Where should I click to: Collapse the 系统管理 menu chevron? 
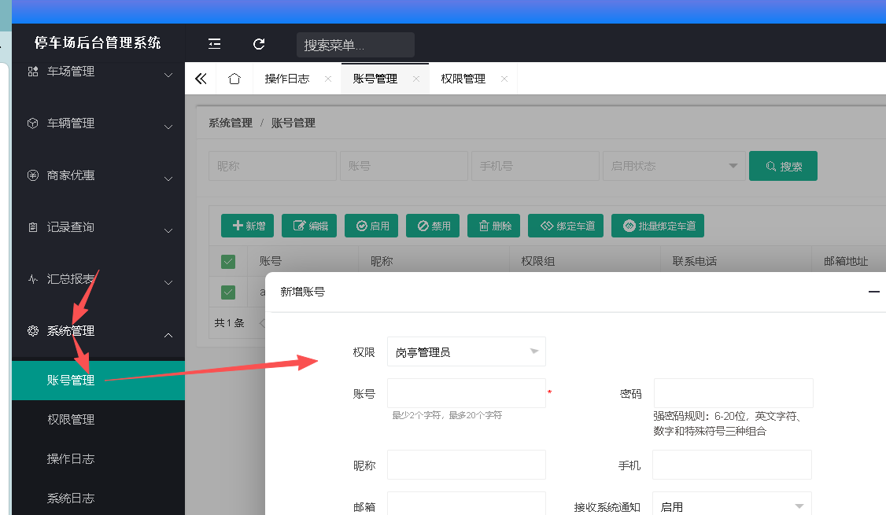tap(168, 335)
